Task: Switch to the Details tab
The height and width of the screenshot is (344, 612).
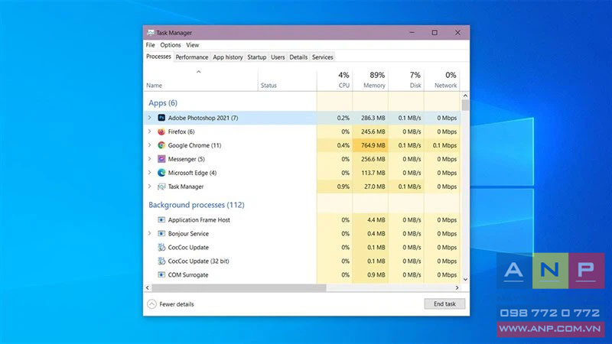Action: click(x=298, y=57)
